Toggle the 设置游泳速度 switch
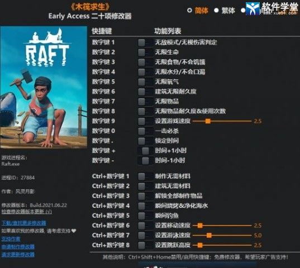The width and height of the screenshot is (300, 268). coord(145,235)
